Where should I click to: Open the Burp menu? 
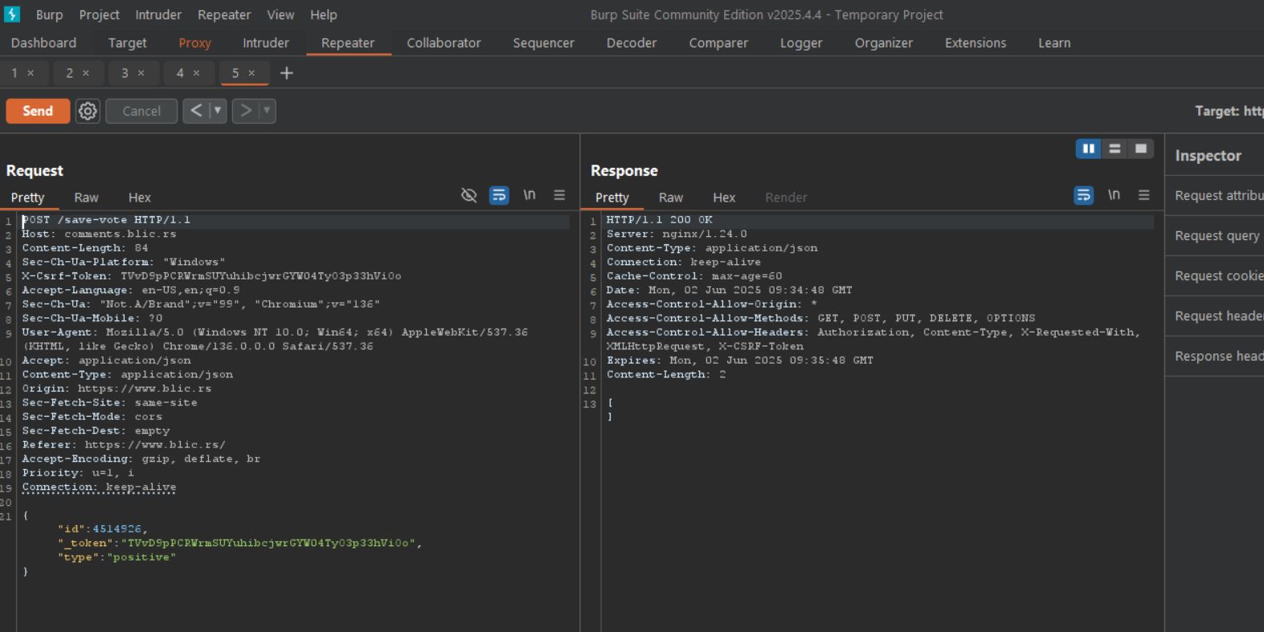[49, 14]
